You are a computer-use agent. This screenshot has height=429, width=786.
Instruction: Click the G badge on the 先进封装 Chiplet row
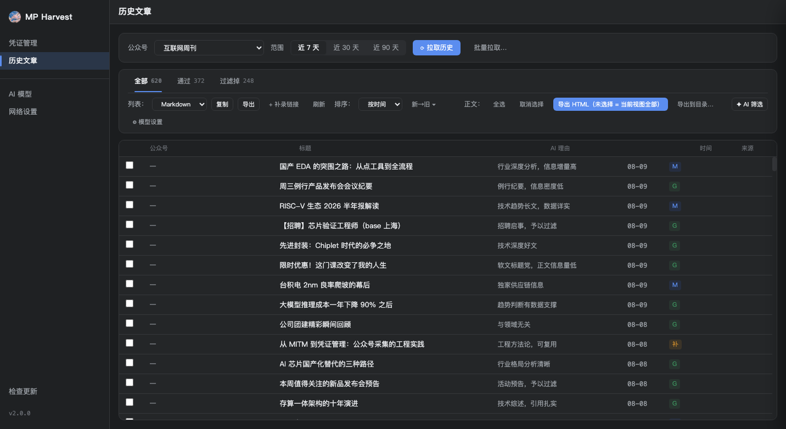pyautogui.click(x=675, y=246)
